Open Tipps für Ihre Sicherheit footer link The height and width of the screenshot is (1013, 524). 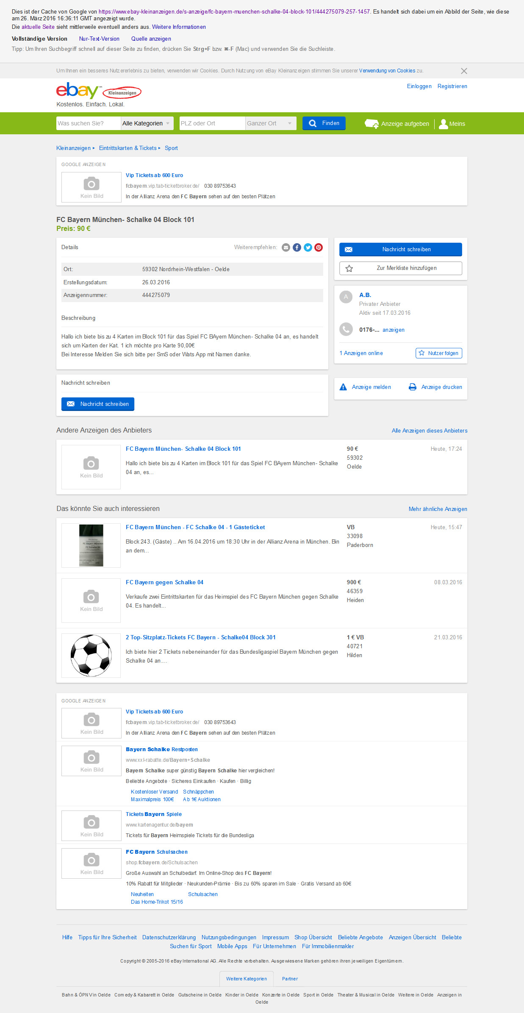pos(108,937)
